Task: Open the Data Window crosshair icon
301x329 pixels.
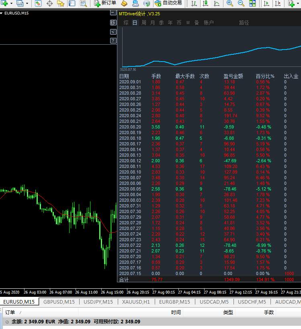Action: 50,3
